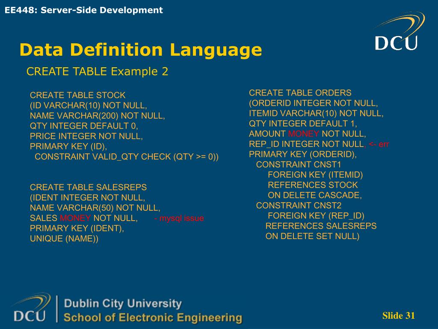Click the 'REFERENCES STOCK' line
This screenshot has height=329, width=438.
[313, 185]
